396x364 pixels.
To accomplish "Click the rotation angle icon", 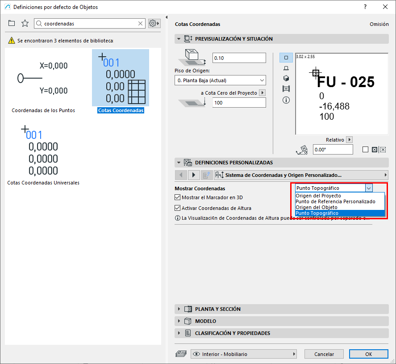I will (x=302, y=150).
